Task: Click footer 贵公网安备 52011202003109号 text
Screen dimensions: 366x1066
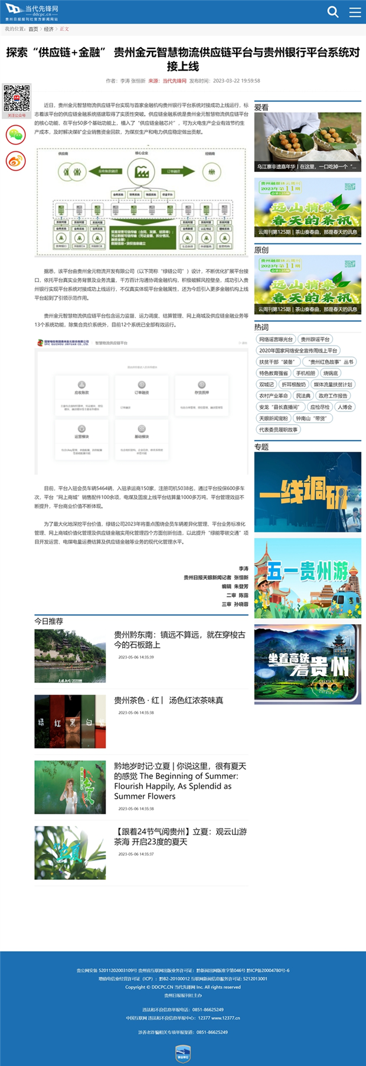Action: [x=106, y=970]
